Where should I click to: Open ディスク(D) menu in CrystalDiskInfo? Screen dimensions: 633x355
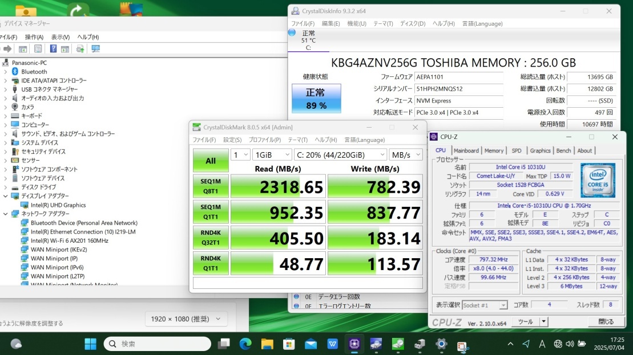[413, 24]
